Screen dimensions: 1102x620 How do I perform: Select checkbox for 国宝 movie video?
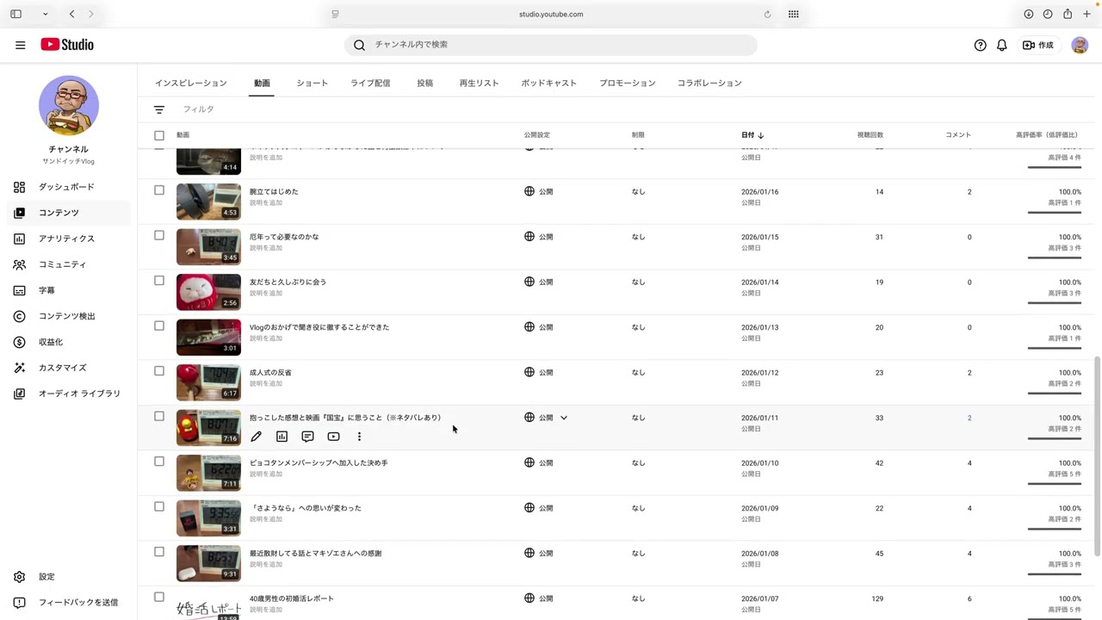pyautogui.click(x=159, y=416)
